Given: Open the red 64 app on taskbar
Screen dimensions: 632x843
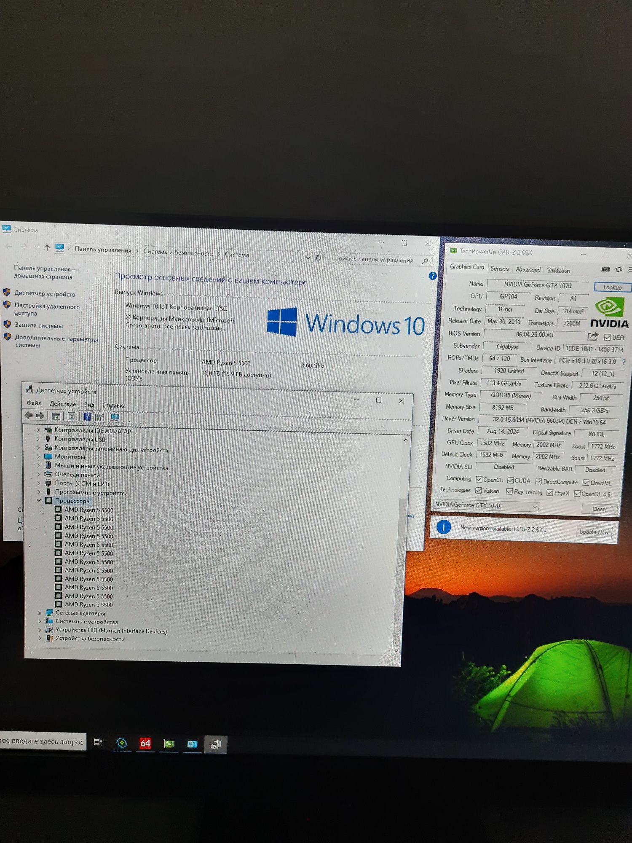Looking at the screenshot, I should tap(145, 743).
